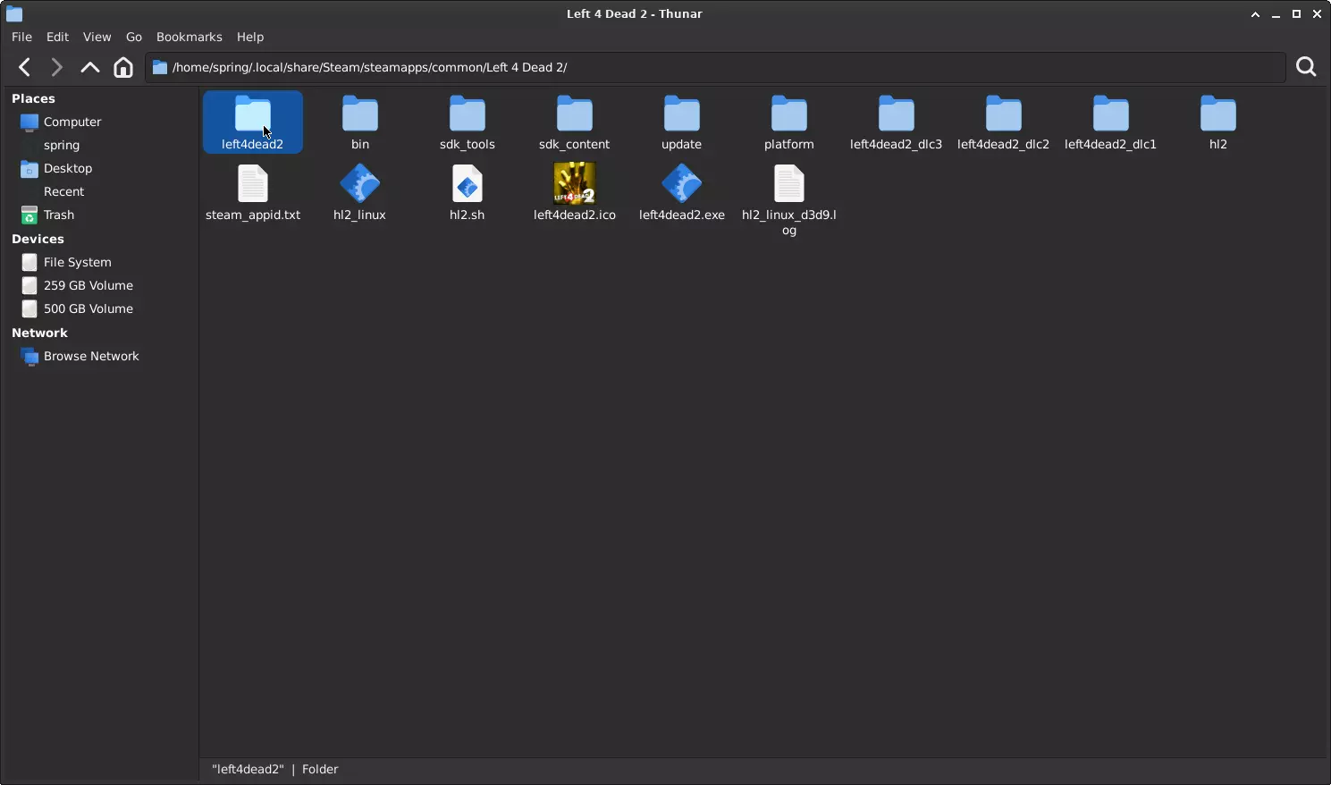Viewport: 1331px width, 785px height.
Task: Click the location path bar
Action: 715,67
